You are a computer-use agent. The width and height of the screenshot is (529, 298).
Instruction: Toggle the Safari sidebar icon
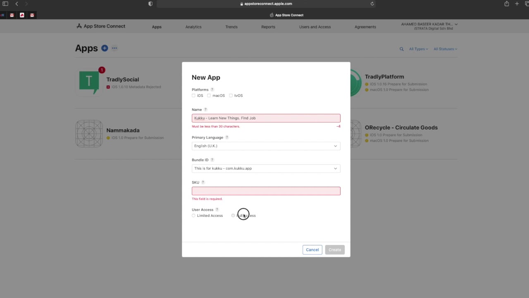click(x=5, y=4)
